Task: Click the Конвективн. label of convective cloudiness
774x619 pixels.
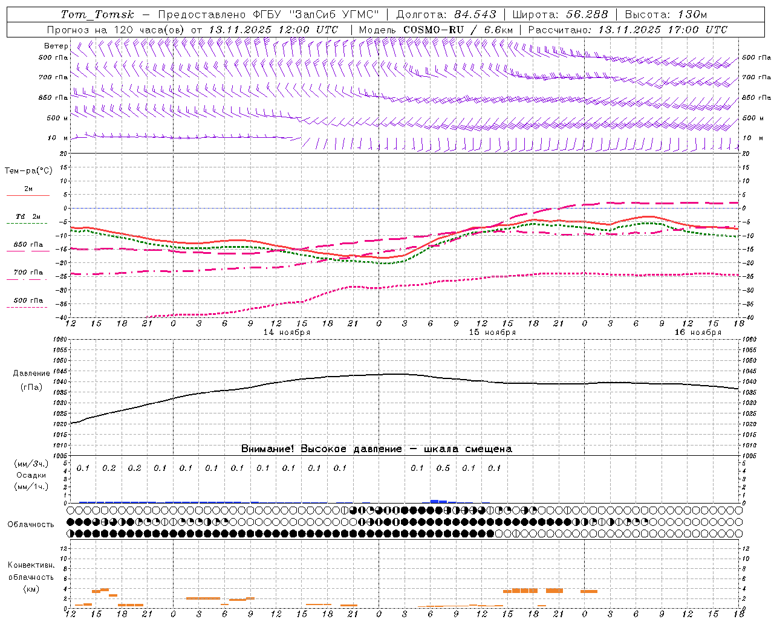Action: 31,565
